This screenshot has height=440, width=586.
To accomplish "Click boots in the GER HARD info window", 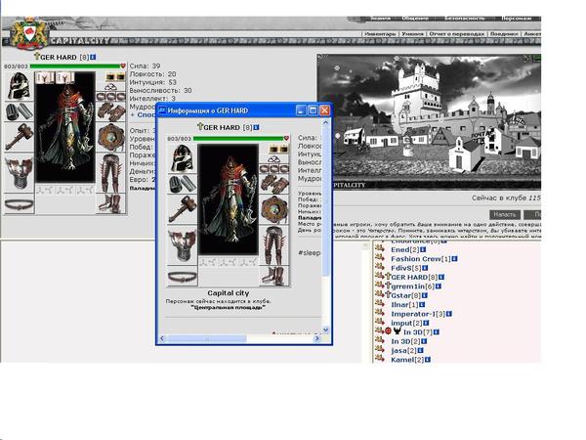I will pos(274,276).
